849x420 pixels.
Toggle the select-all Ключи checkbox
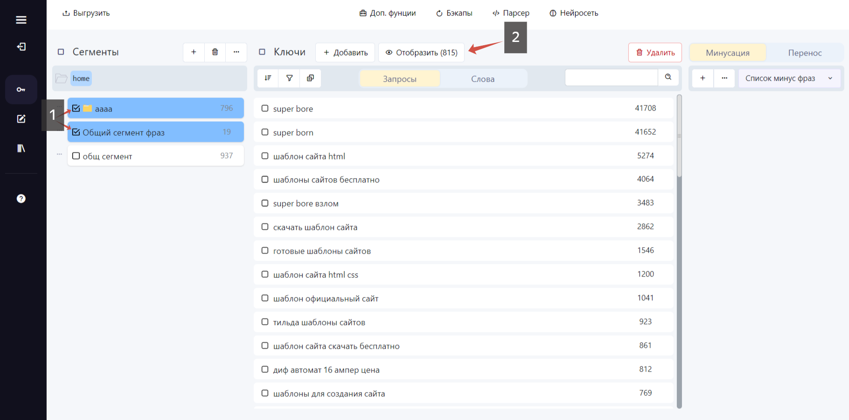[x=262, y=52]
